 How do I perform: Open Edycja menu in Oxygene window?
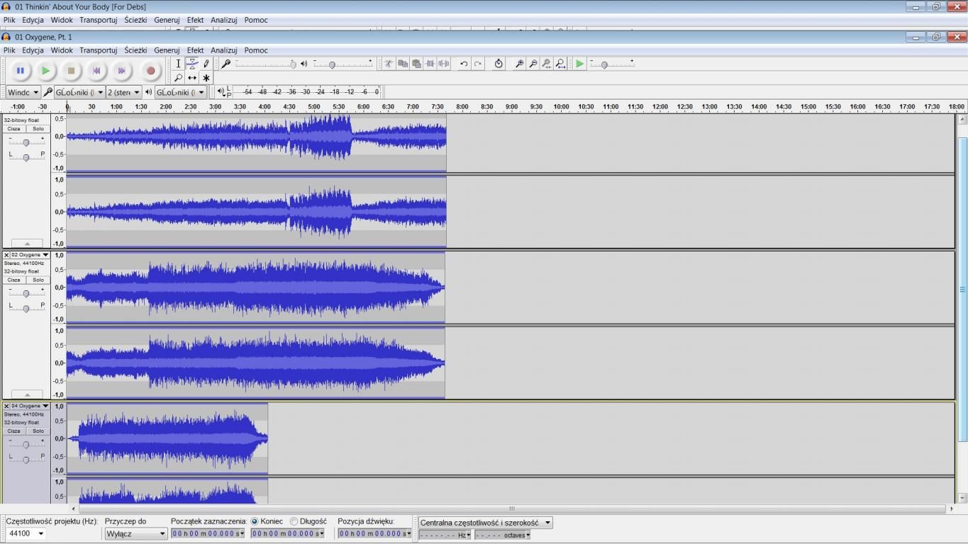coord(33,50)
